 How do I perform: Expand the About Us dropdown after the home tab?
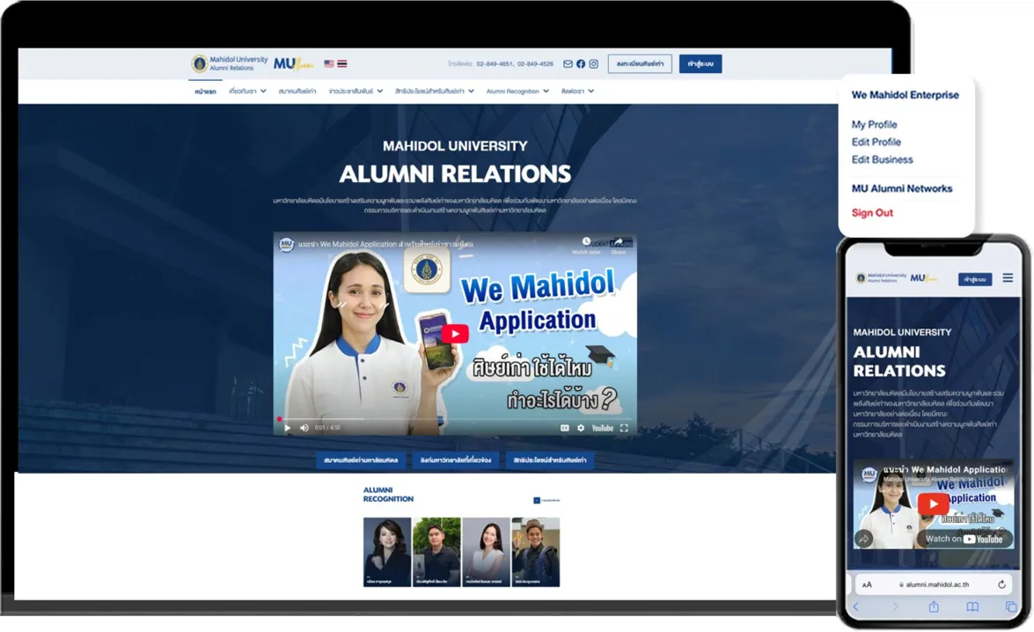tap(247, 91)
